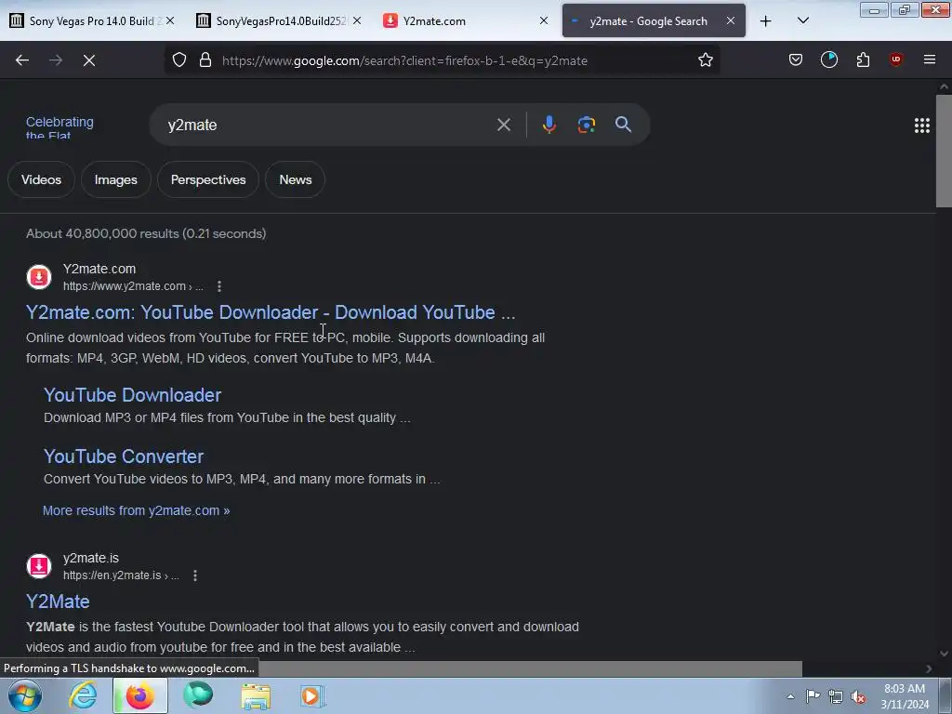Open the Google apps grid
The image size is (952, 714).
[921, 126]
